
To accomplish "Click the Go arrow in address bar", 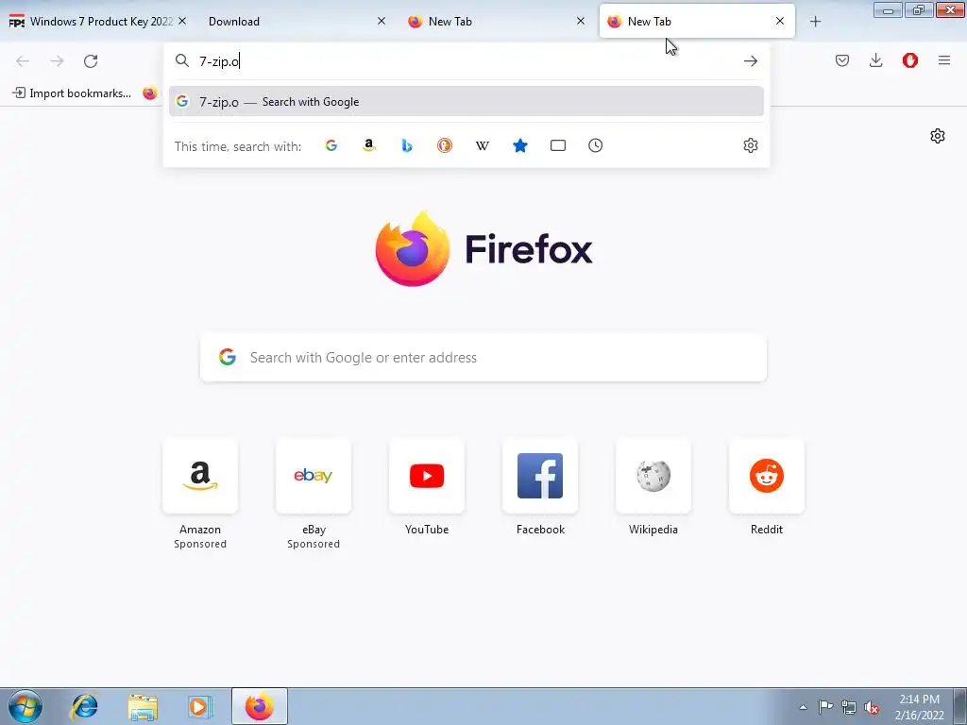I will coord(751,61).
